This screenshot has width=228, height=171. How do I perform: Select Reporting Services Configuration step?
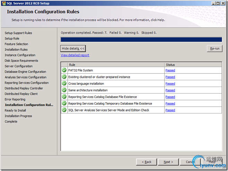[27, 83]
